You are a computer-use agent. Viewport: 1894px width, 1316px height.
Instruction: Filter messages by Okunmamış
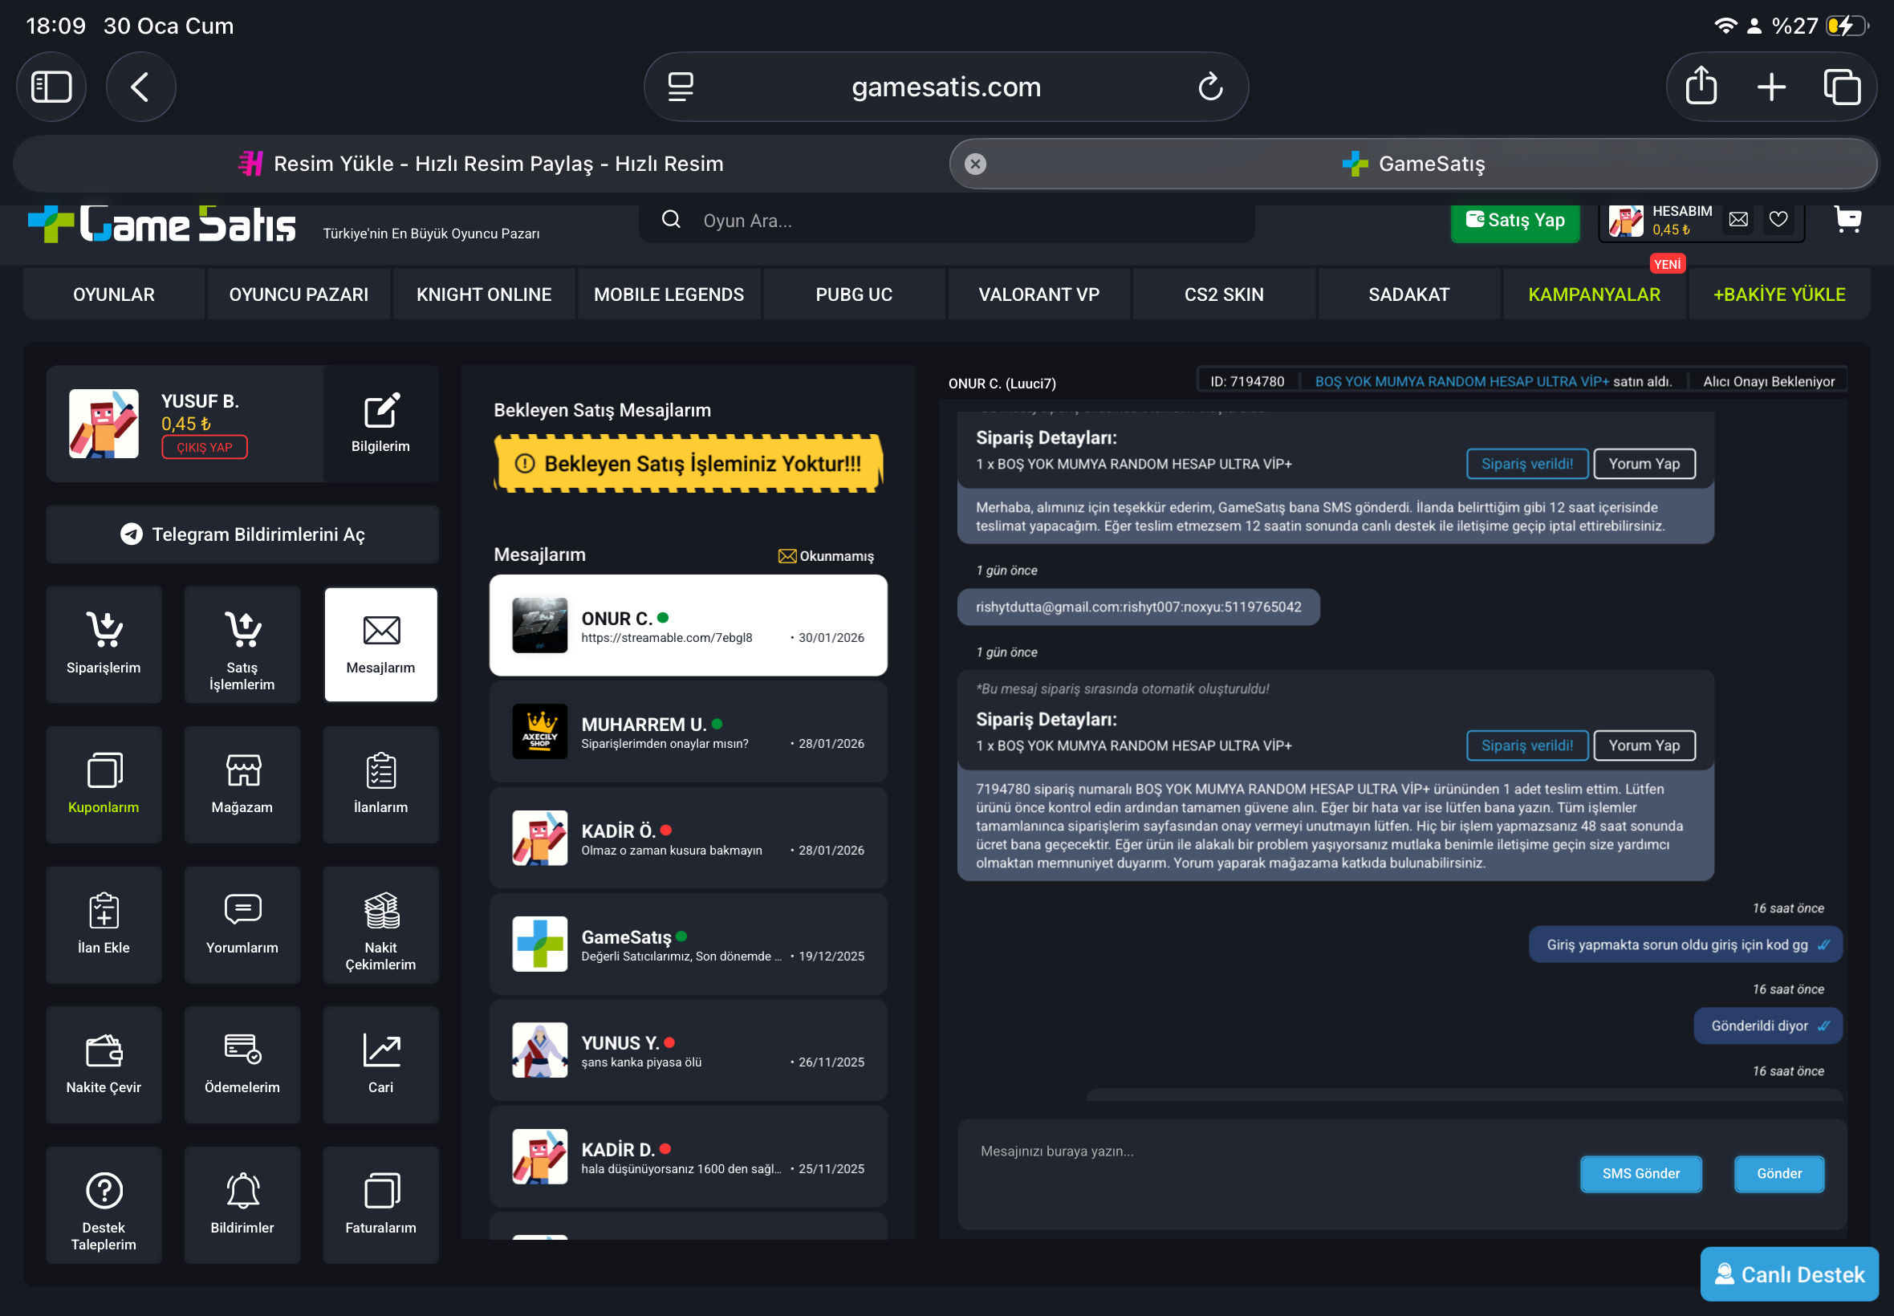(826, 556)
